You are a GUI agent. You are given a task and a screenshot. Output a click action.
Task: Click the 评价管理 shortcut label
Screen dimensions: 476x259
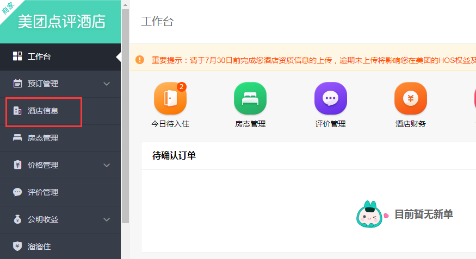coord(331,124)
